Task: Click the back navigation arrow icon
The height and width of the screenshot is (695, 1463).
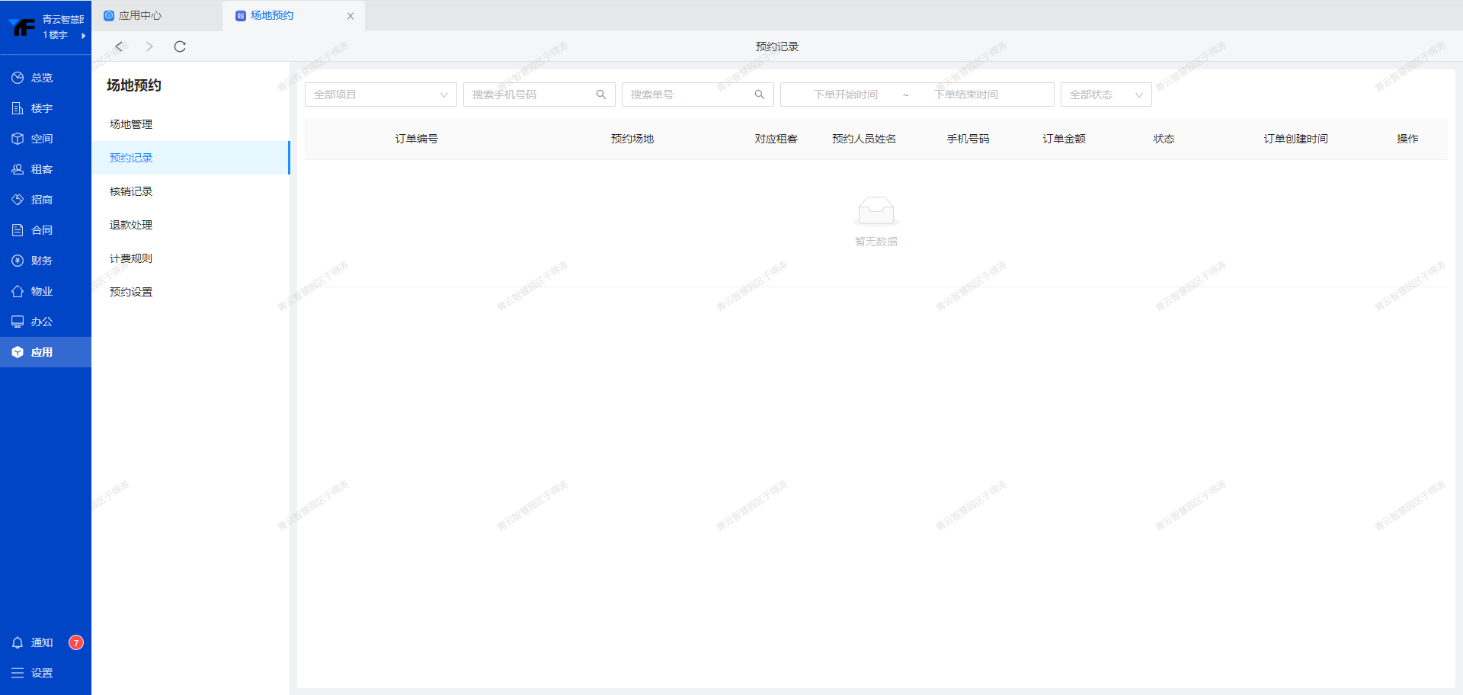Action: click(x=119, y=46)
